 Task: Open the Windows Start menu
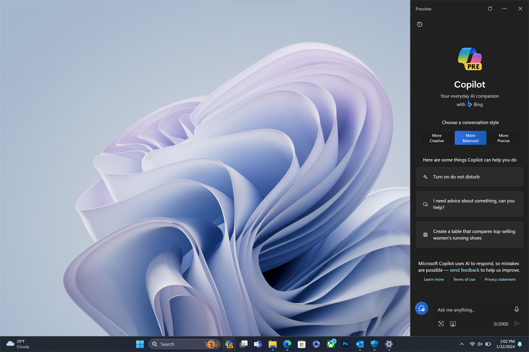pyautogui.click(x=140, y=344)
